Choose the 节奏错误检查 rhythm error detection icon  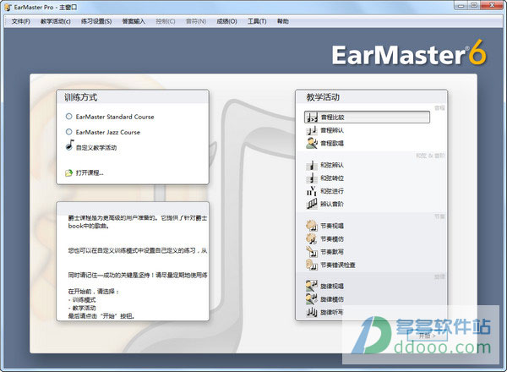pos(312,265)
